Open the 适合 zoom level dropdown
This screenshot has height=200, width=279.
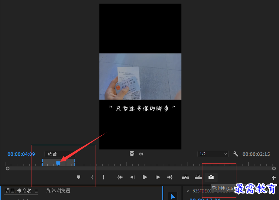pyautogui.click(x=60, y=154)
